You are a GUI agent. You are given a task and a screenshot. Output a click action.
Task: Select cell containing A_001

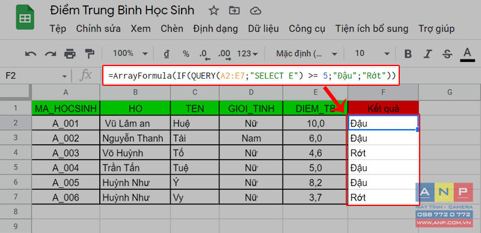66,123
